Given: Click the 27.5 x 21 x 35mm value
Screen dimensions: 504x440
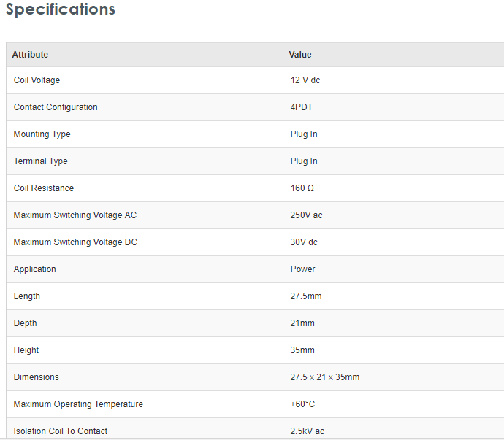Looking at the screenshot, I should [x=325, y=377].
